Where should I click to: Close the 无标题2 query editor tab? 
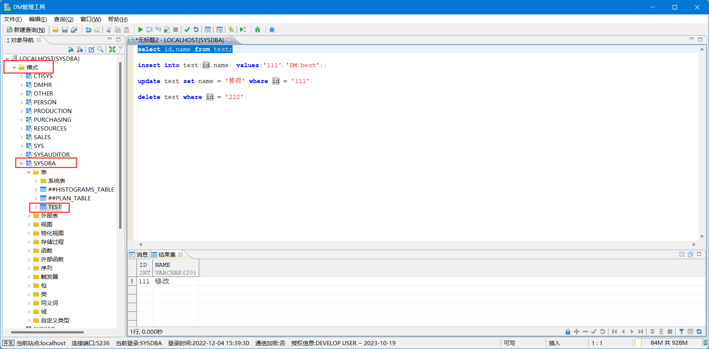(229, 40)
